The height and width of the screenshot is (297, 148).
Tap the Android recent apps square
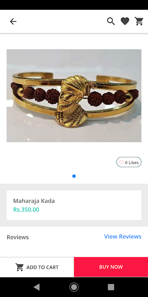[x=111, y=287]
